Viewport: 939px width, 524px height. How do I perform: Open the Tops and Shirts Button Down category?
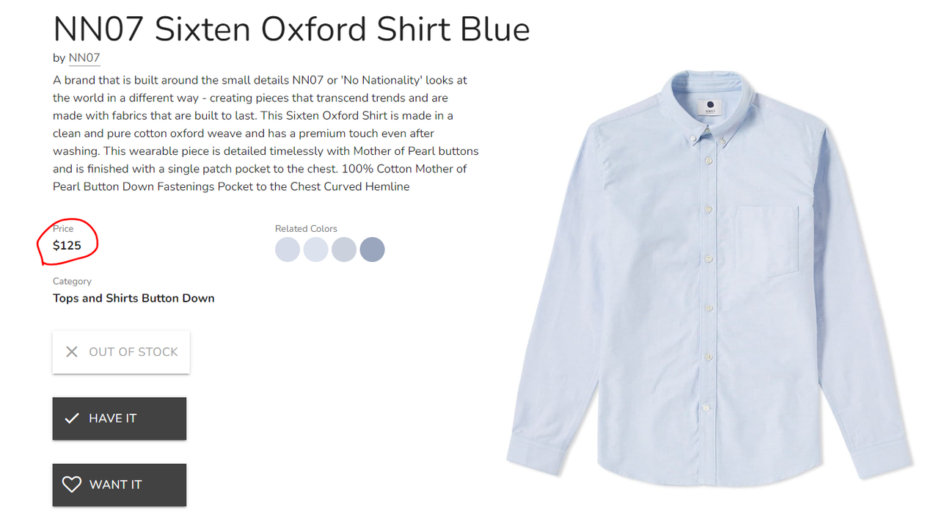click(x=134, y=298)
